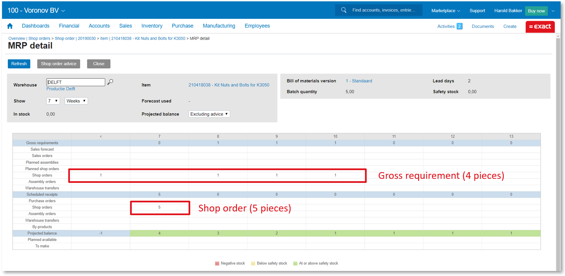
Task: Open the Inventory menu
Action: point(152,26)
